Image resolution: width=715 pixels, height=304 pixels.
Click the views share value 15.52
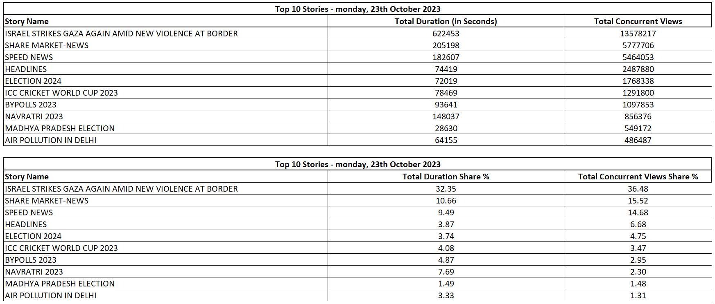(x=638, y=201)
